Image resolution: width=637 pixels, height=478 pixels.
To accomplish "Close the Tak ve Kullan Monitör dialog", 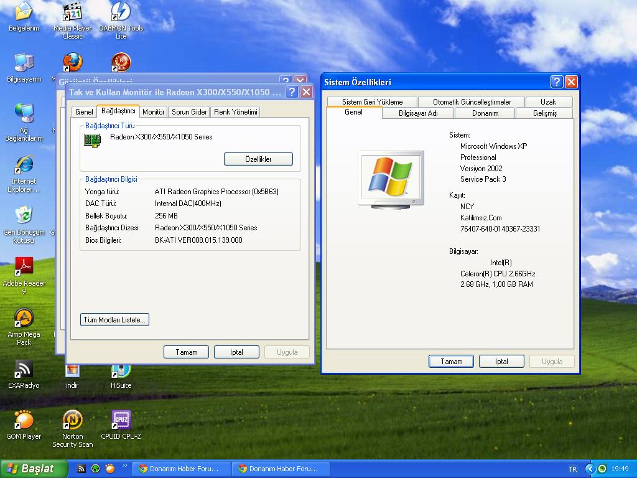I will pyautogui.click(x=306, y=92).
